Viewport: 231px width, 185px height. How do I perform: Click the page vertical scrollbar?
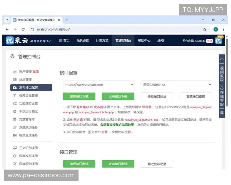[227, 72]
